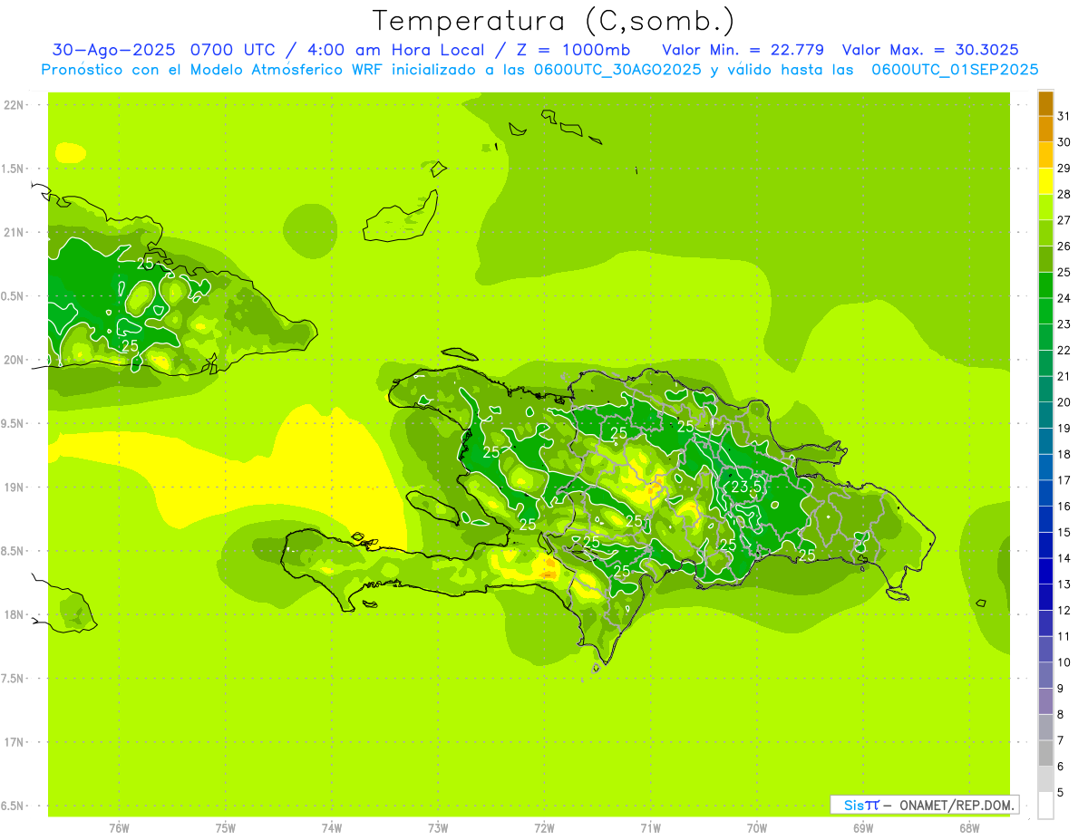Viewport: 1088px width, 840px height.
Task: Click the purple legend swatch between 8 and 9
Action: coord(1045,701)
